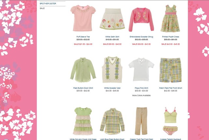Viewport: 209px width, 140px height.
Task: Select the argyle White Sweater Vest image
Action: point(112,70)
